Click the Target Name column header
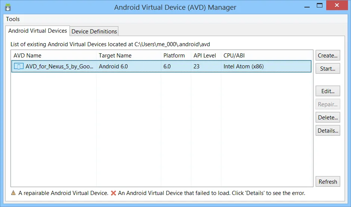This screenshot has height=207, width=351. pyautogui.click(x=129, y=56)
